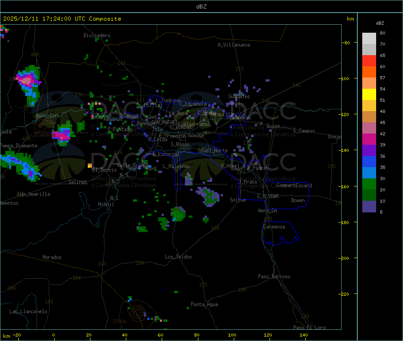This screenshot has width=403, height=341.
Task: Click the J_Prats label
Action: click(x=248, y=182)
